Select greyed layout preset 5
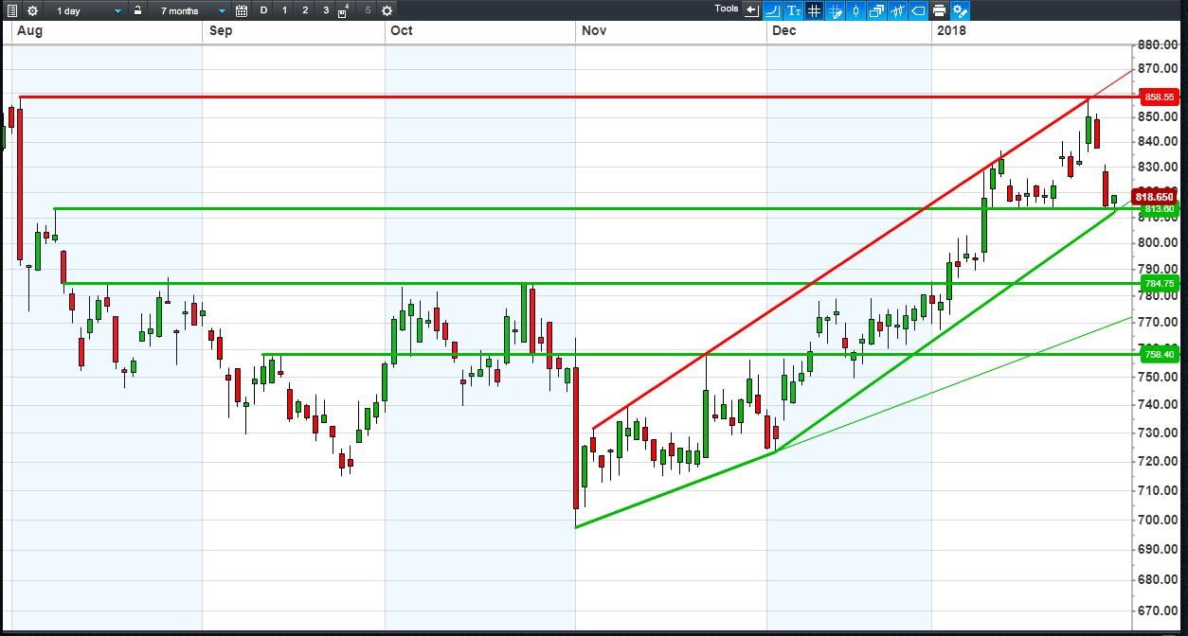This screenshot has width=1188, height=636. 368,10
